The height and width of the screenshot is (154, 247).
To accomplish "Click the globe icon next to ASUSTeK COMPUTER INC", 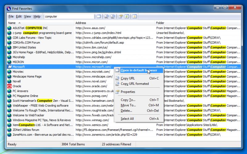I will [10, 28].
